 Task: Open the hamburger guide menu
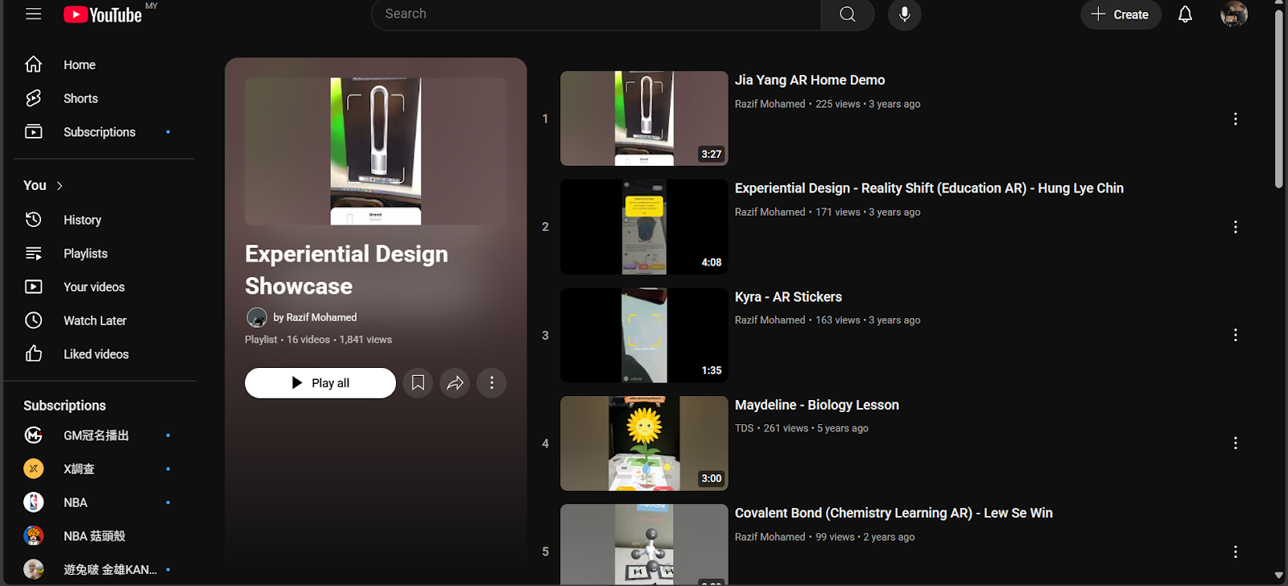tap(33, 14)
